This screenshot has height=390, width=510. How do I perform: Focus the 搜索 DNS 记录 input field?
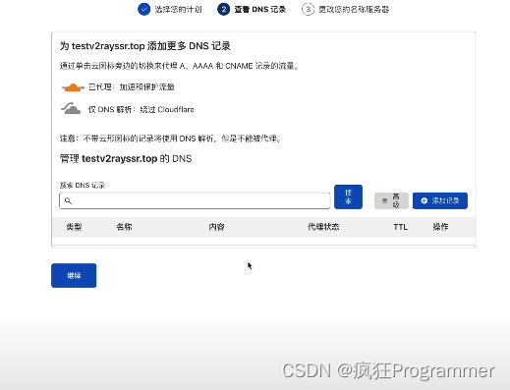pyautogui.click(x=195, y=200)
